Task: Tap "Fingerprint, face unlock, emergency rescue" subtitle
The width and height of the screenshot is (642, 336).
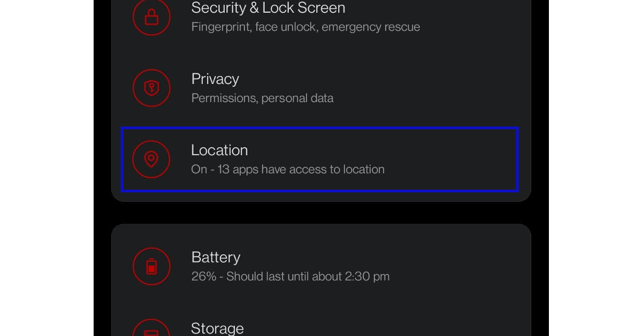Action: tap(305, 27)
